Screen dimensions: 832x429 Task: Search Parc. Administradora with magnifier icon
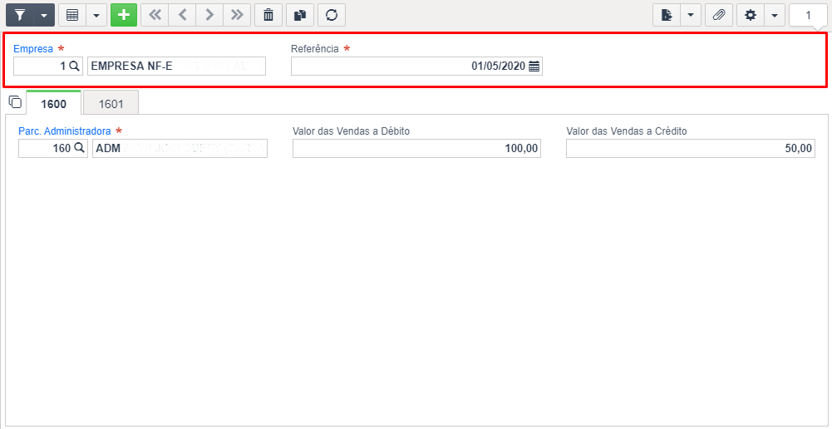tap(79, 149)
